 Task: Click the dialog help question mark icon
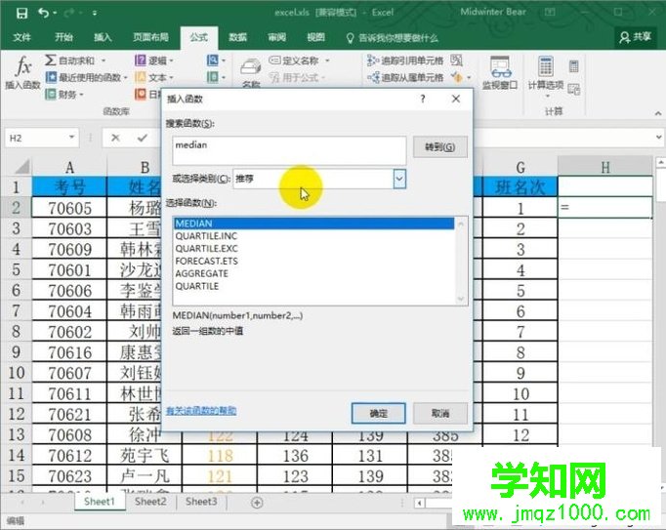(423, 99)
